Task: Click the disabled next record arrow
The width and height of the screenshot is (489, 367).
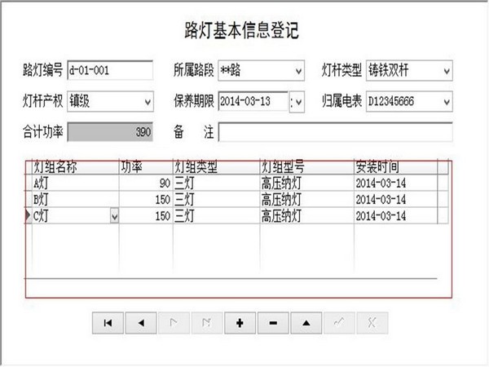Action: pyautogui.click(x=174, y=323)
